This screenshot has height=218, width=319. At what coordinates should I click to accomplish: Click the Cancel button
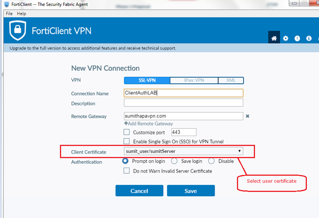[x=139, y=190]
